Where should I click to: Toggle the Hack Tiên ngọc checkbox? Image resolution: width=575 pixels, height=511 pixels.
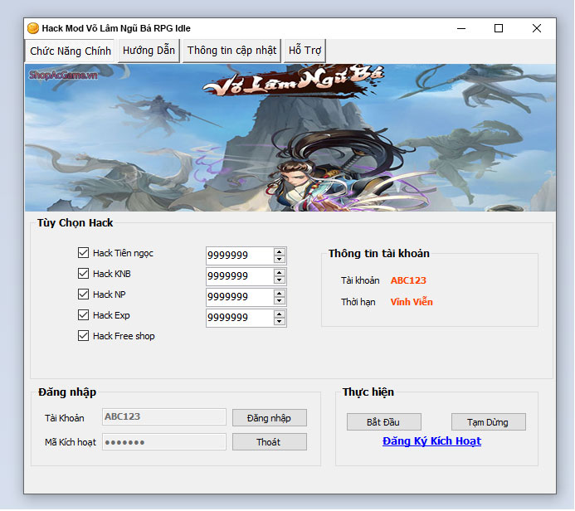(83, 252)
